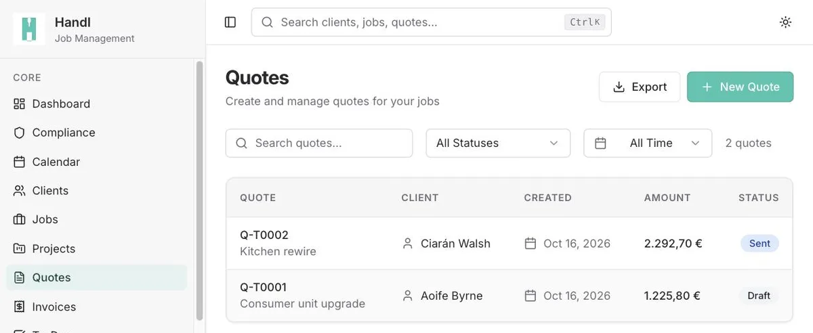
Task: Click amount 2.292,70 €
Action: pos(673,243)
